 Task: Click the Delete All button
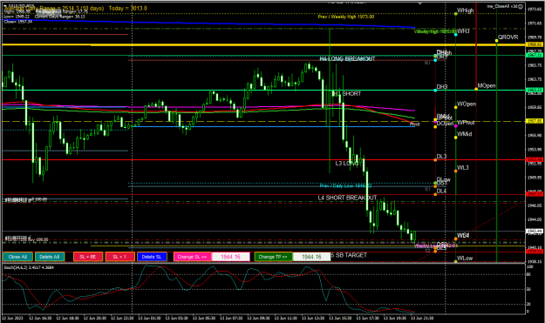point(50,257)
